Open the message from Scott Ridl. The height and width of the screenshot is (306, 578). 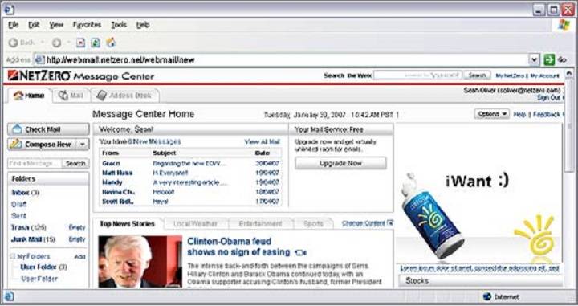click(x=117, y=202)
